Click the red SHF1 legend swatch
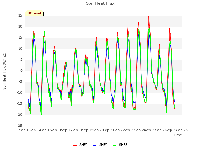The height and width of the screenshot is (151, 201). (75, 145)
